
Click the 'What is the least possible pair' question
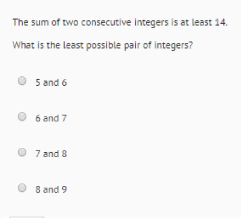coord(103,46)
